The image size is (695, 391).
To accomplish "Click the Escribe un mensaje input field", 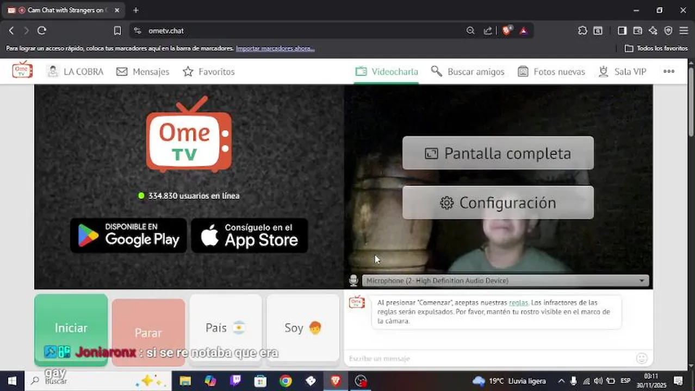I will (x=489, y=358).
